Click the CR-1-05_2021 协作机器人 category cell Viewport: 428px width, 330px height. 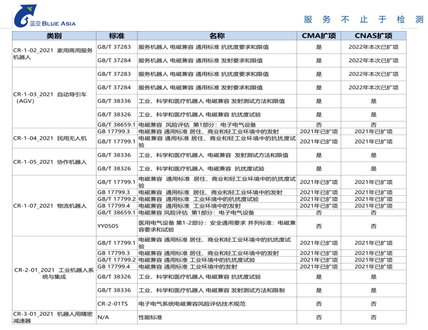tap(50, 162)
